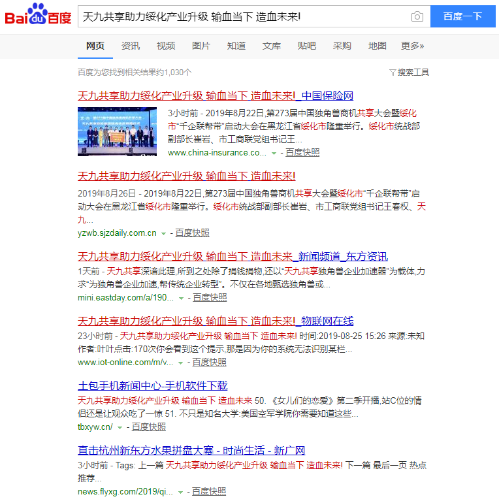Image resolution: width=499 pixels, height=501 pixels.
Task: Click the search tools filter icon
Action: click(x=393, y=73)
